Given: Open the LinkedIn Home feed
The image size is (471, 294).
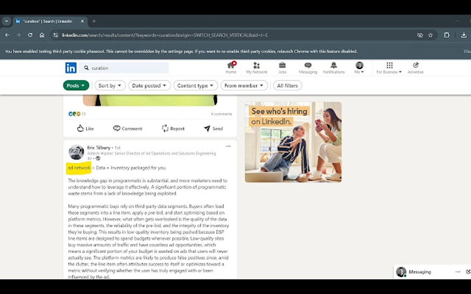Looking at the screenshot, I should [x=230, y=68].
